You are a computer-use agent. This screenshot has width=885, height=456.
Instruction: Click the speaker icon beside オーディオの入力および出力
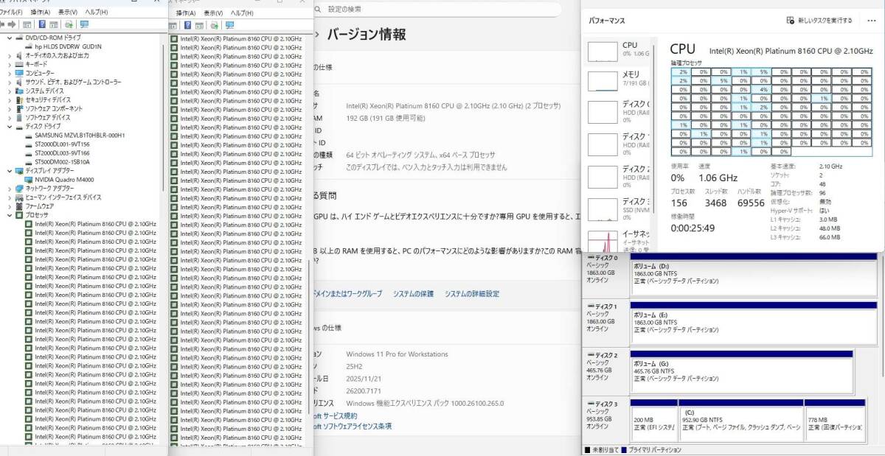(x=19, y=55)
